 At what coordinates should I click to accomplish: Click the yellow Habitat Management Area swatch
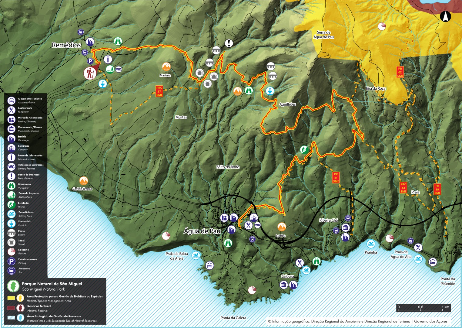(x=11, y=298)
